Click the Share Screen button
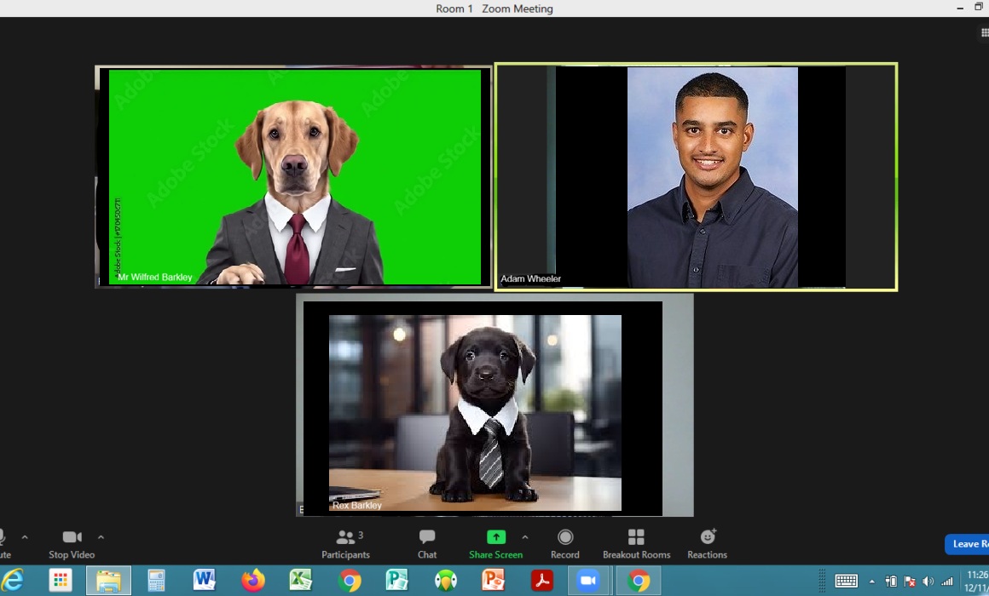 point(495,544)
